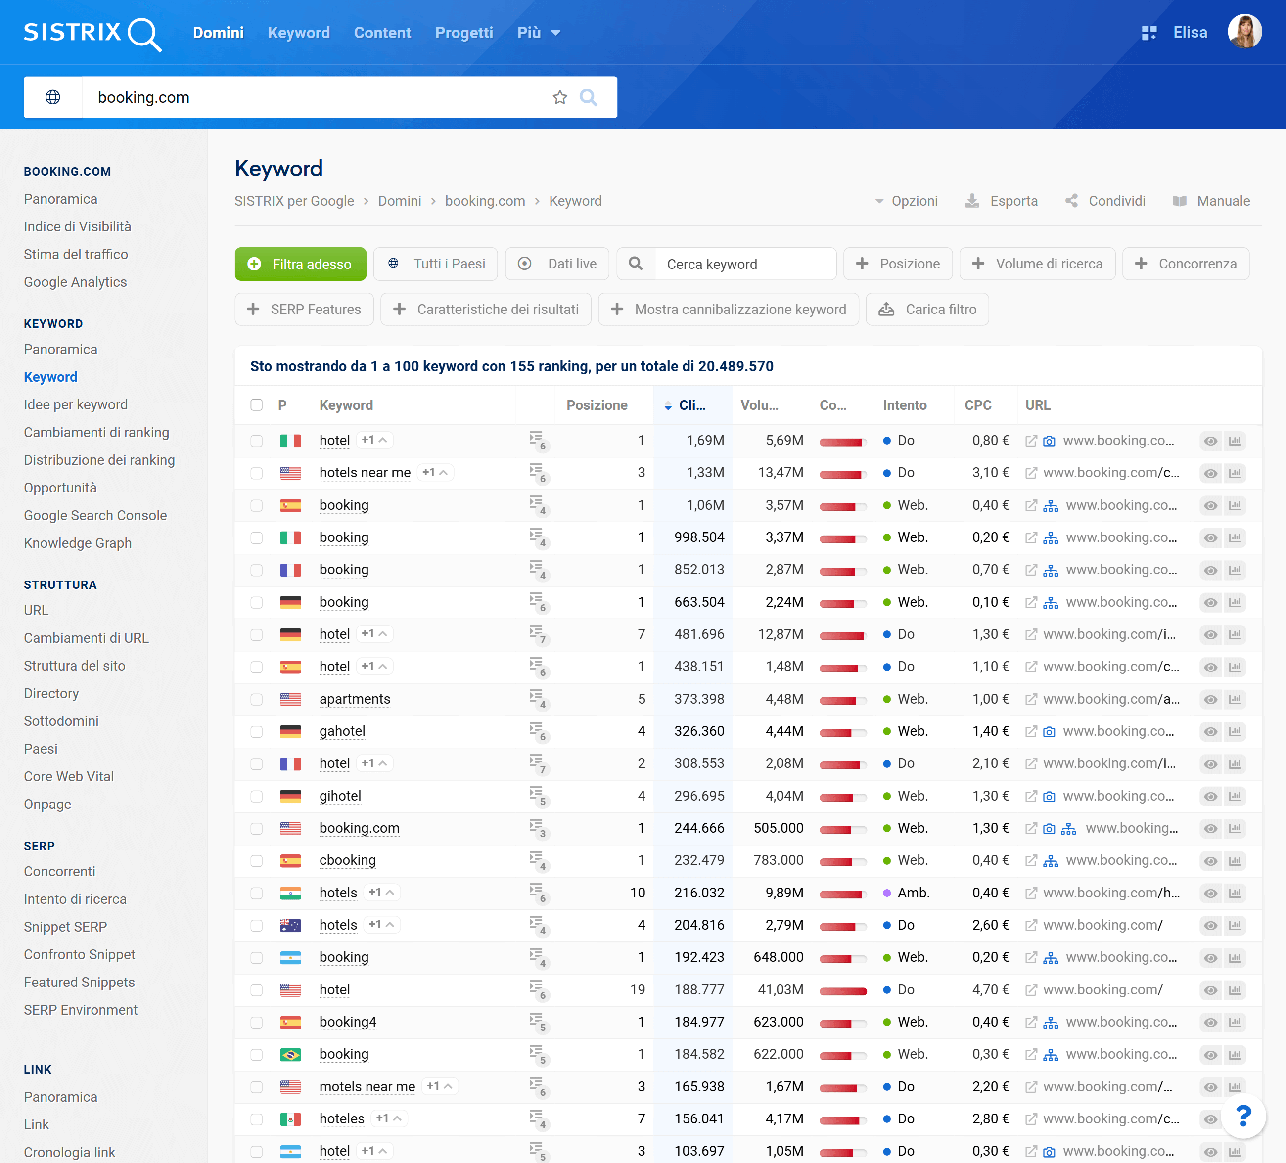Open the Più dropdown menu
Viewport: 1286px width, 1163px height.
(538, 33)
